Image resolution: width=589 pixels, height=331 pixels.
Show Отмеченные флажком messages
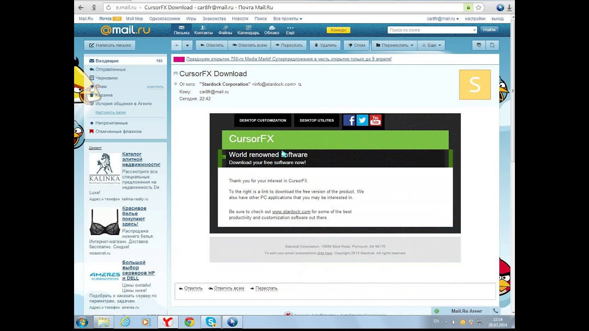118,131
